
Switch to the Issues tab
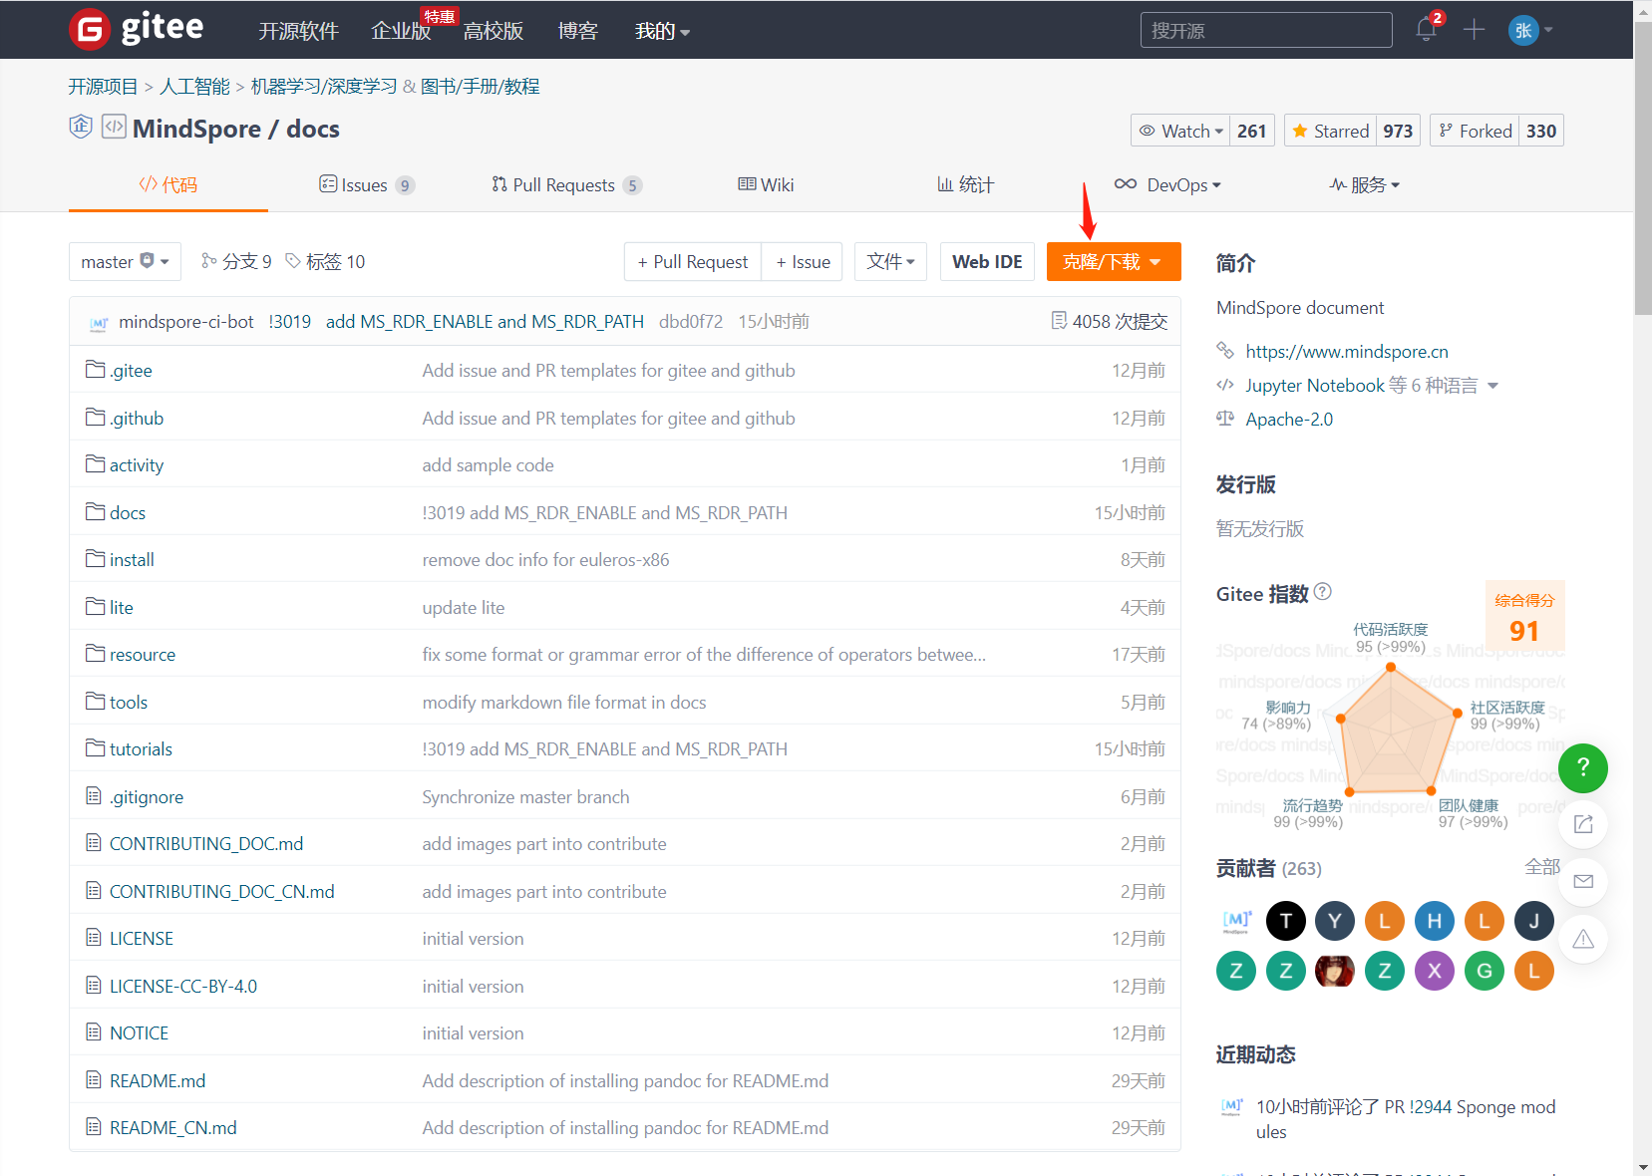tap(367, 184)
